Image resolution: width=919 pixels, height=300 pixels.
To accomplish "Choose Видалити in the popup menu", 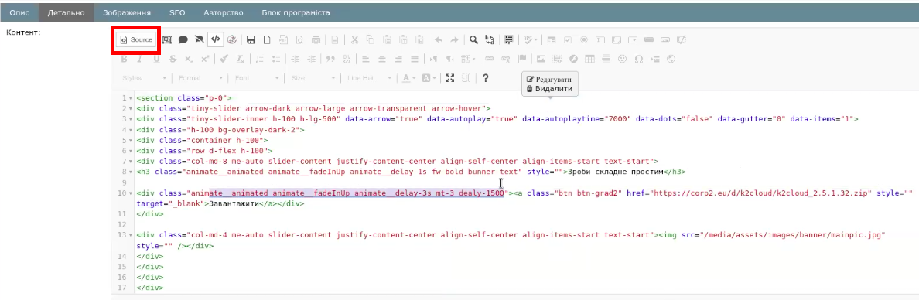I will [549, 88].
